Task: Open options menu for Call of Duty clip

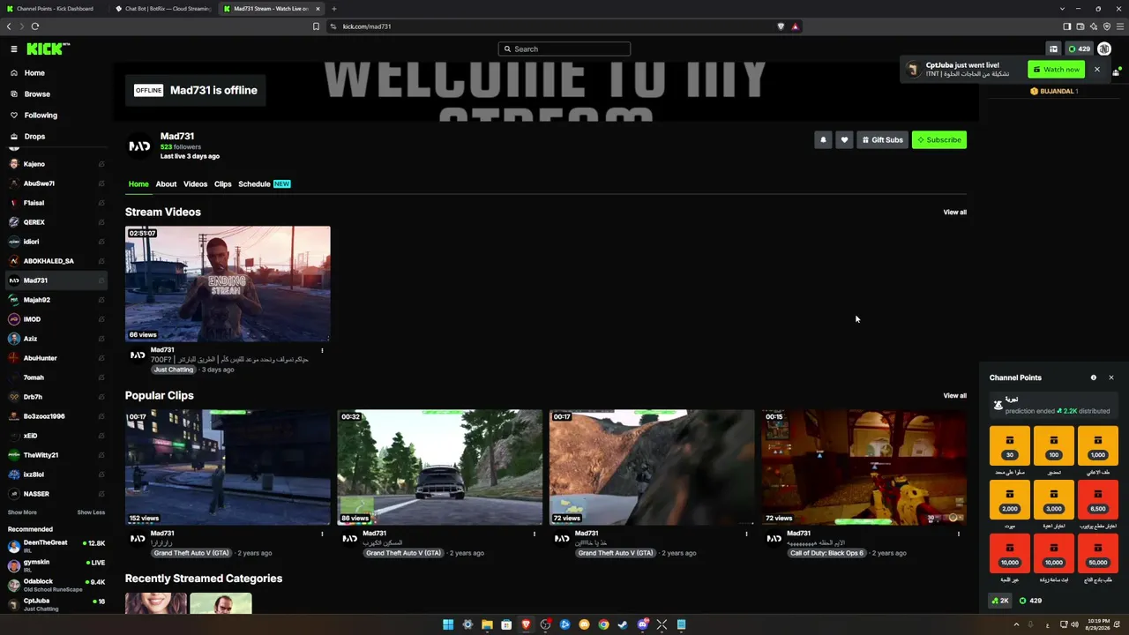Action: point(959,534)
